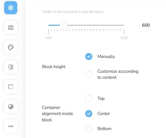This screenshot has width=166, height=138.
Task: Click the width value field showing 600
Action: point(142,26)
